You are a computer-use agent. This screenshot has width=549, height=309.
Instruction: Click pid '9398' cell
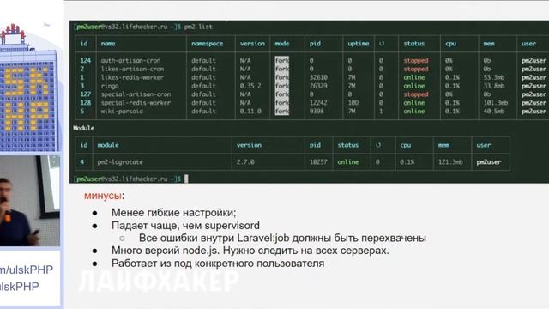coord(317,111)
